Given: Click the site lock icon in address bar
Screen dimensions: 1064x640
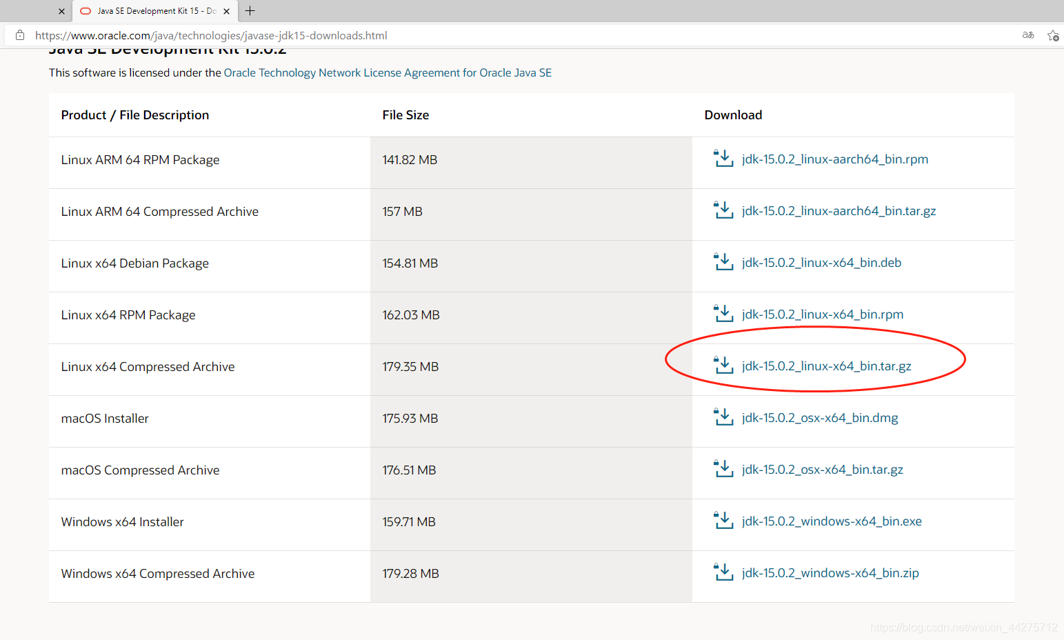Looking at the screenshot, I should click(20, 35).
